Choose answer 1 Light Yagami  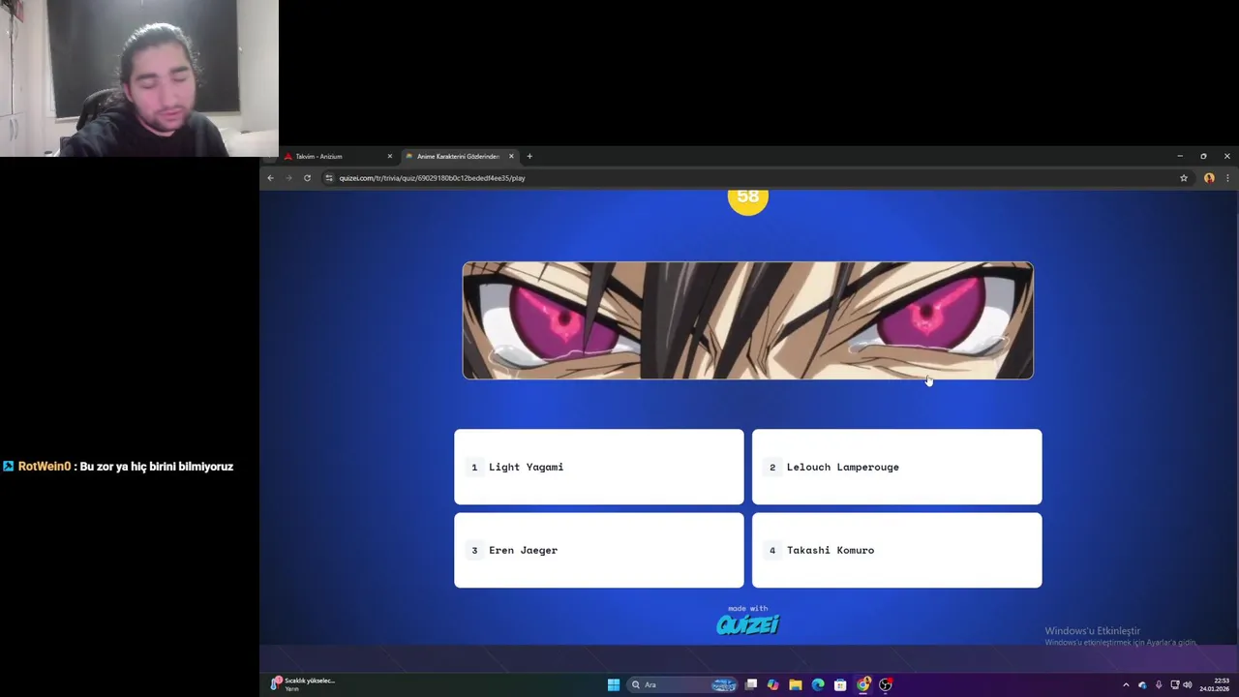[599, 467]
